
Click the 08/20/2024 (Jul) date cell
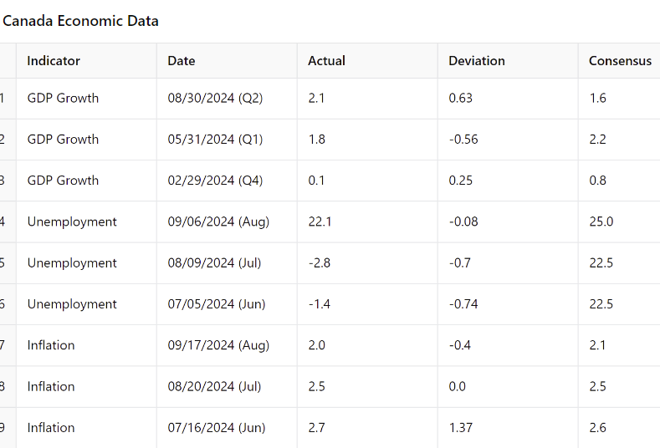pos(214,386)
